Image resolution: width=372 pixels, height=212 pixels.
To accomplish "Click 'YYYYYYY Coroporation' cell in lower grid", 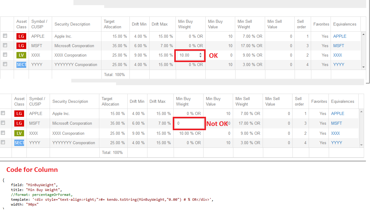I will pos(74,143).
